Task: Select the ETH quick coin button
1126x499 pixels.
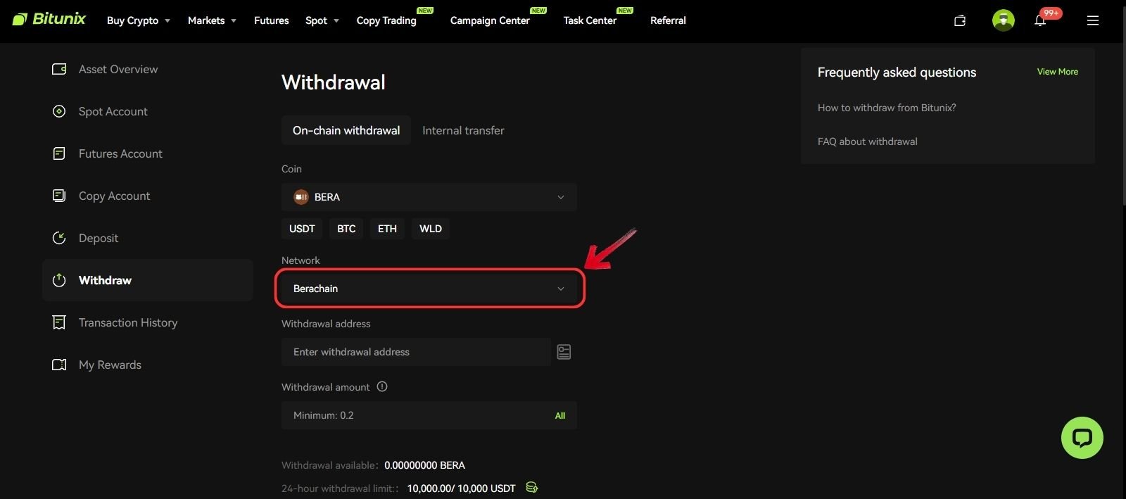Action: click(387, 229)
